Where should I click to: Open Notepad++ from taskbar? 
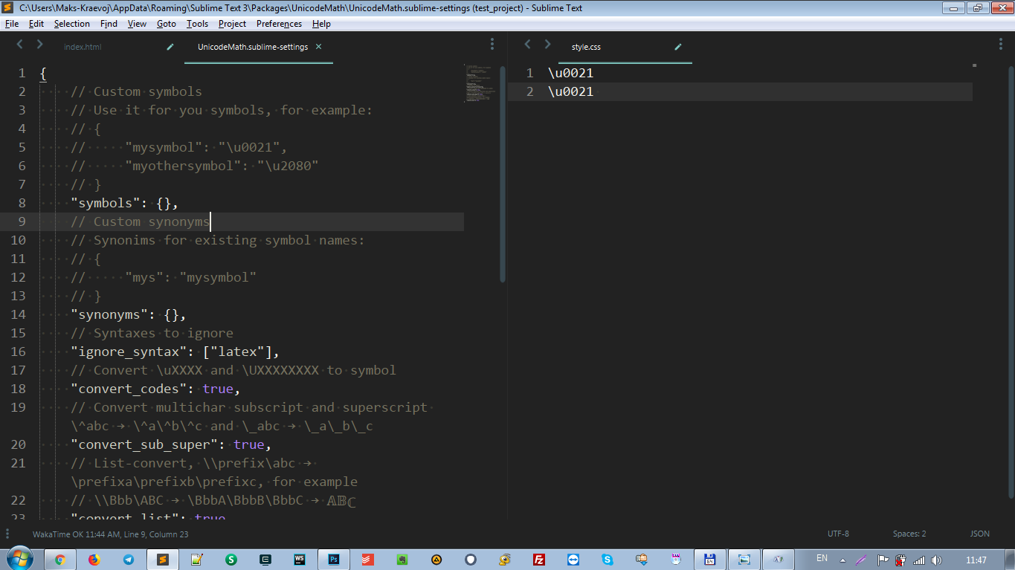pyautogui.click(x=196, y=560)
